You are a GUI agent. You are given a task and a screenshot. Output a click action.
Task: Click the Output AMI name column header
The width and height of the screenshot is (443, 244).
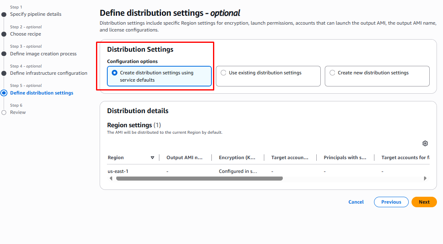pos(184,158)
